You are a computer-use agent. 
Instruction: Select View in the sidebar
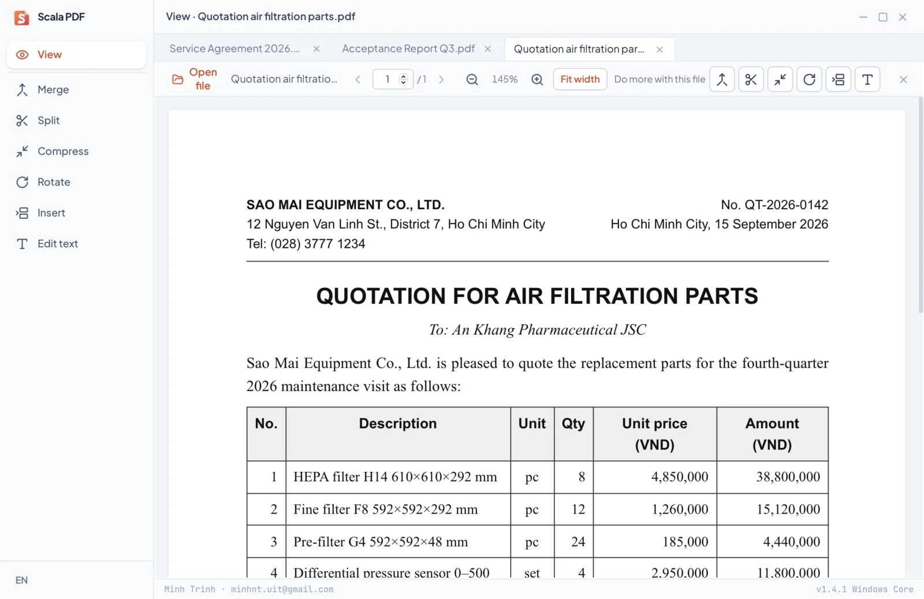tap(76, 55)
